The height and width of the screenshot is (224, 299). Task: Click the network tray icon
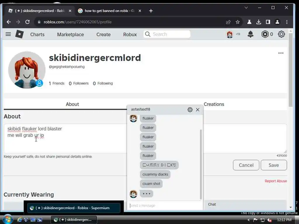tap(263, 220)
